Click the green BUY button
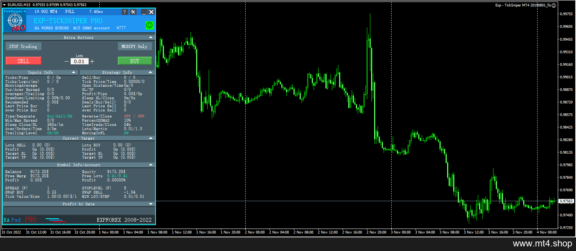576x251 pixels. pos(135,61)
